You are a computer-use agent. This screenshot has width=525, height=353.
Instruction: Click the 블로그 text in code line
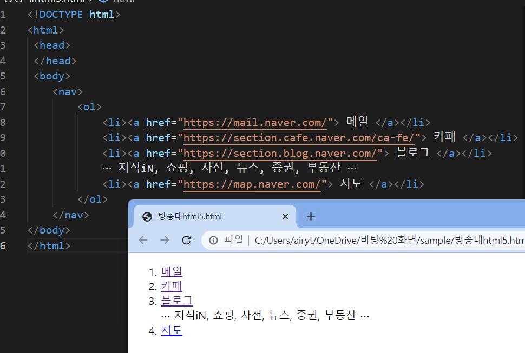(x=412, y=152)
